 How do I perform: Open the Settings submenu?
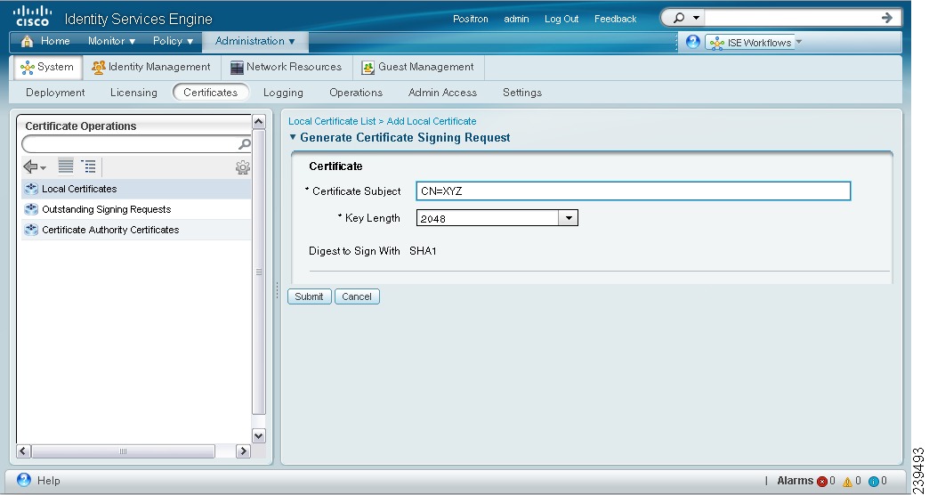point(522,93)
